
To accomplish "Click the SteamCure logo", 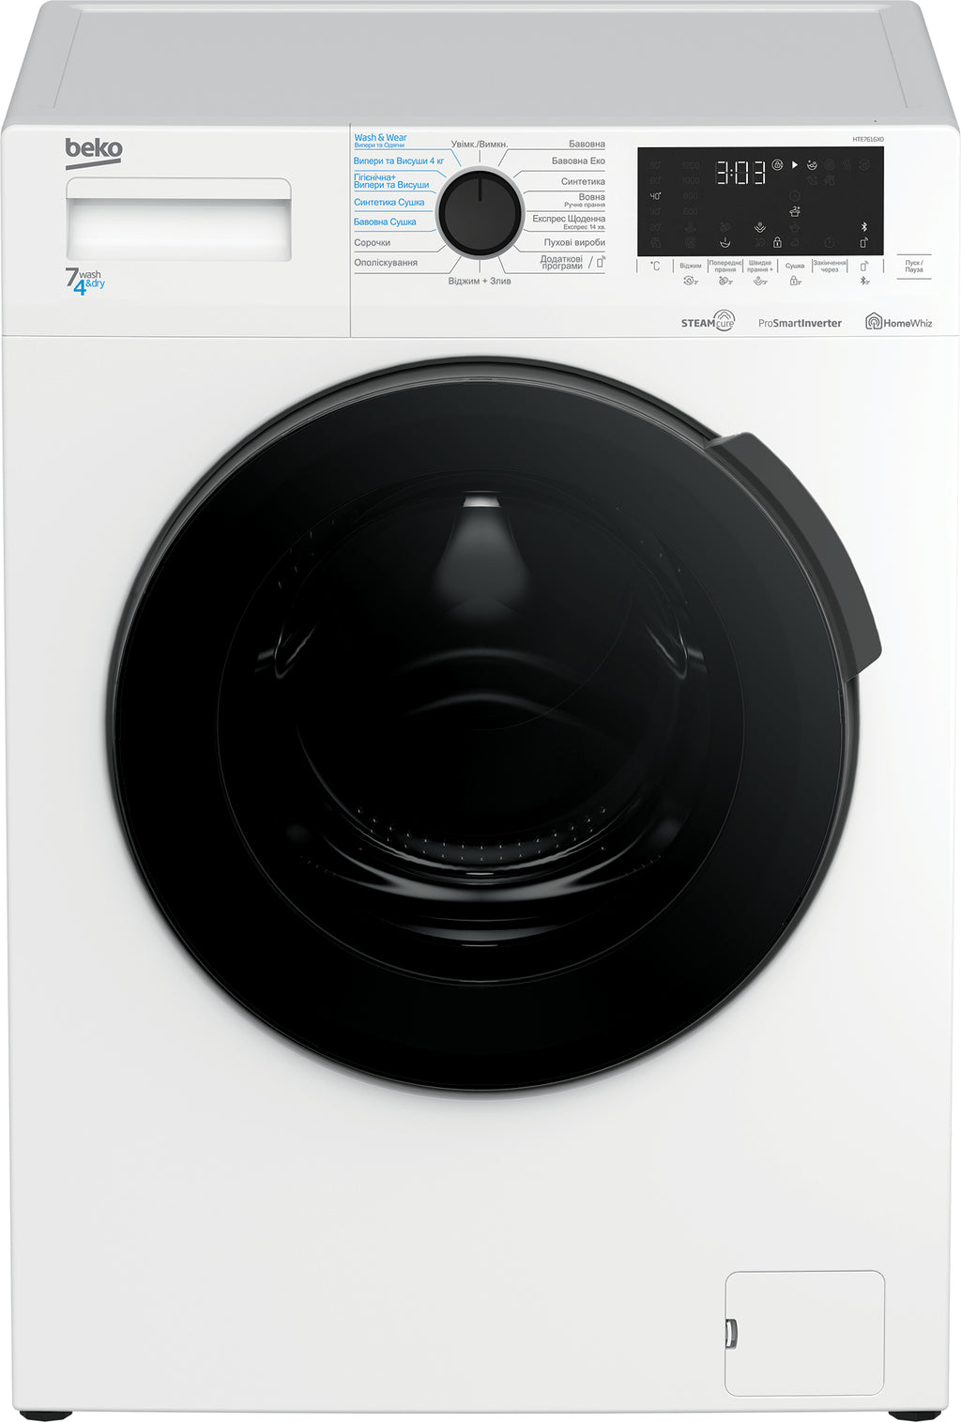I will point(709,322).
